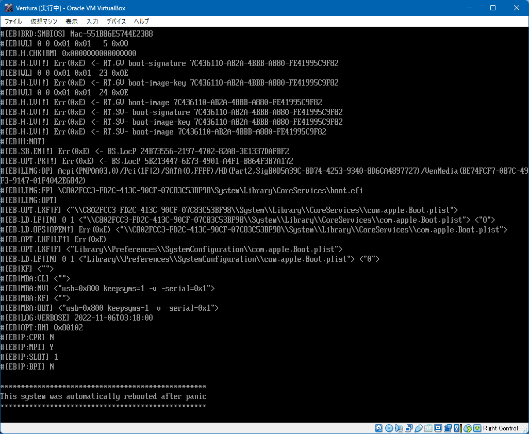
Task: Click the EB.H.CHK|BM zero value line
Action: pyautogui.click(x=68, y=53)
